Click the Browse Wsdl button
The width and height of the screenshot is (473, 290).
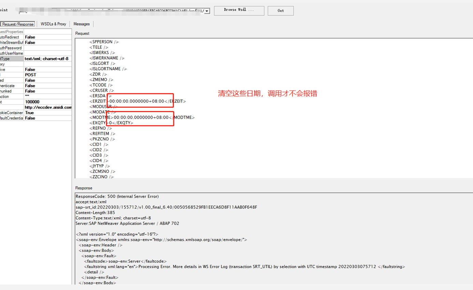click(239, 10)
